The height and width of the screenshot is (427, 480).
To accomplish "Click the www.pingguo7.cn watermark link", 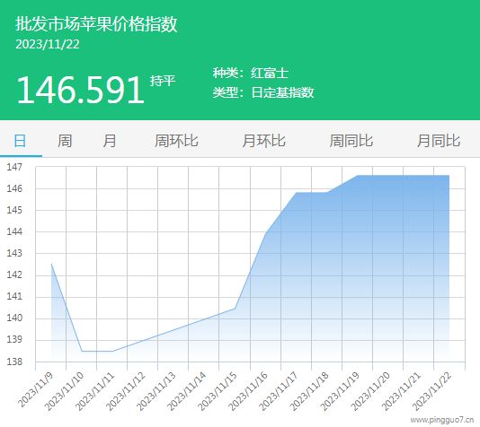I will click(442, 420).
